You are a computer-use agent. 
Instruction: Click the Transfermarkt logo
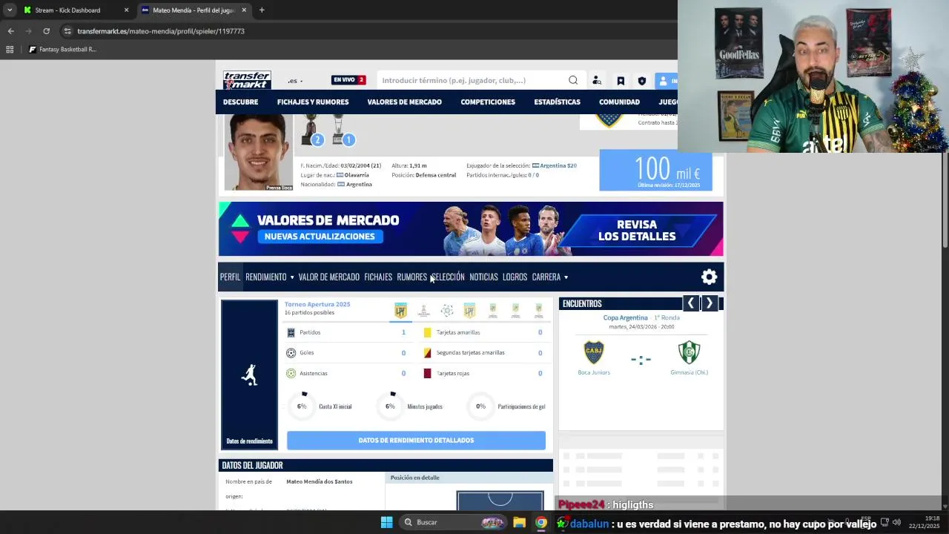pos(247,80)
